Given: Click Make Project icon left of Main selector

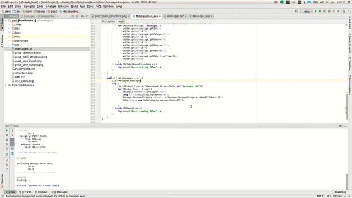Looking at the screenshot, I should [x=296, y=11].
